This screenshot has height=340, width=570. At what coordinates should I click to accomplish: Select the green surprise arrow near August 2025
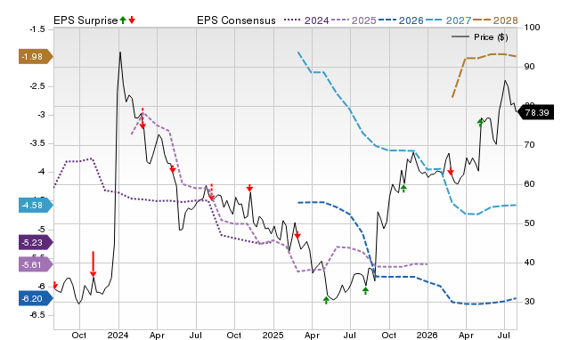tap(365, 290)
